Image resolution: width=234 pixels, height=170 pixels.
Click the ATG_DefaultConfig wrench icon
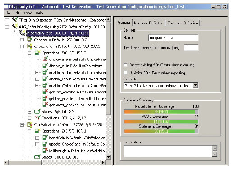[14, 26]
